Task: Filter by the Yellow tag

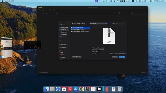Action: point(63,57)
